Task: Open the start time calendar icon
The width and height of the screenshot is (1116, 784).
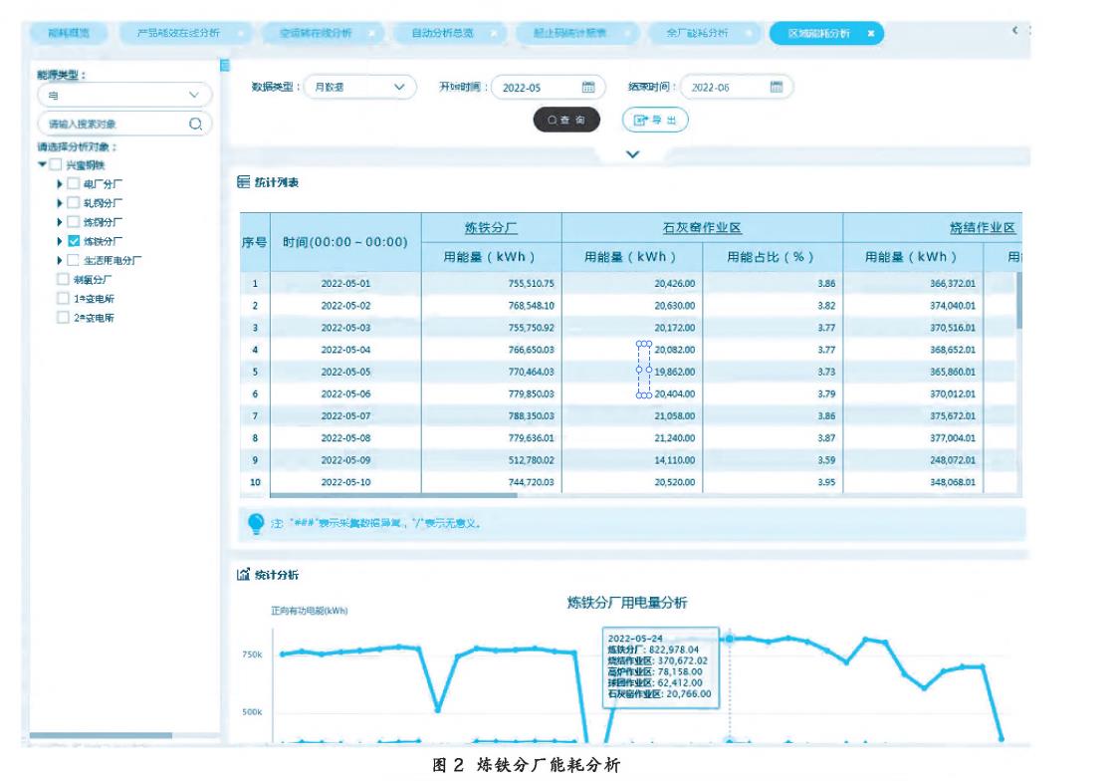Action: click(587, 87)
